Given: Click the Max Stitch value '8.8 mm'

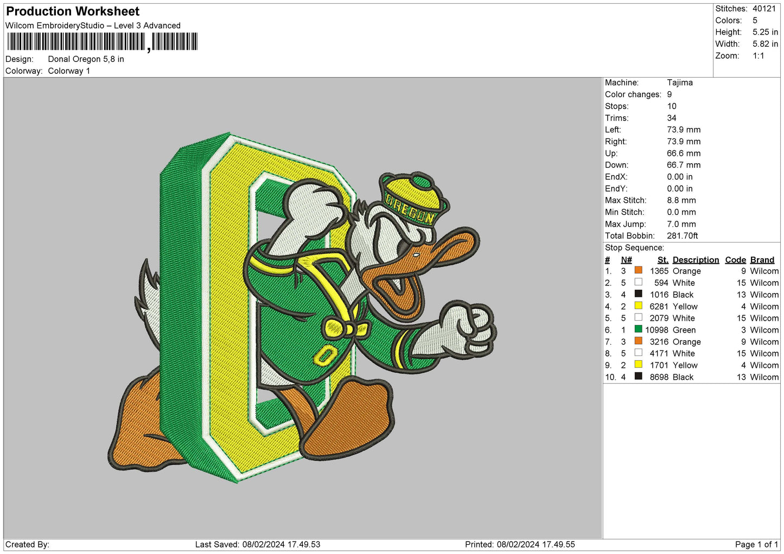Looking at the screenshot, I should click(681, 200).
